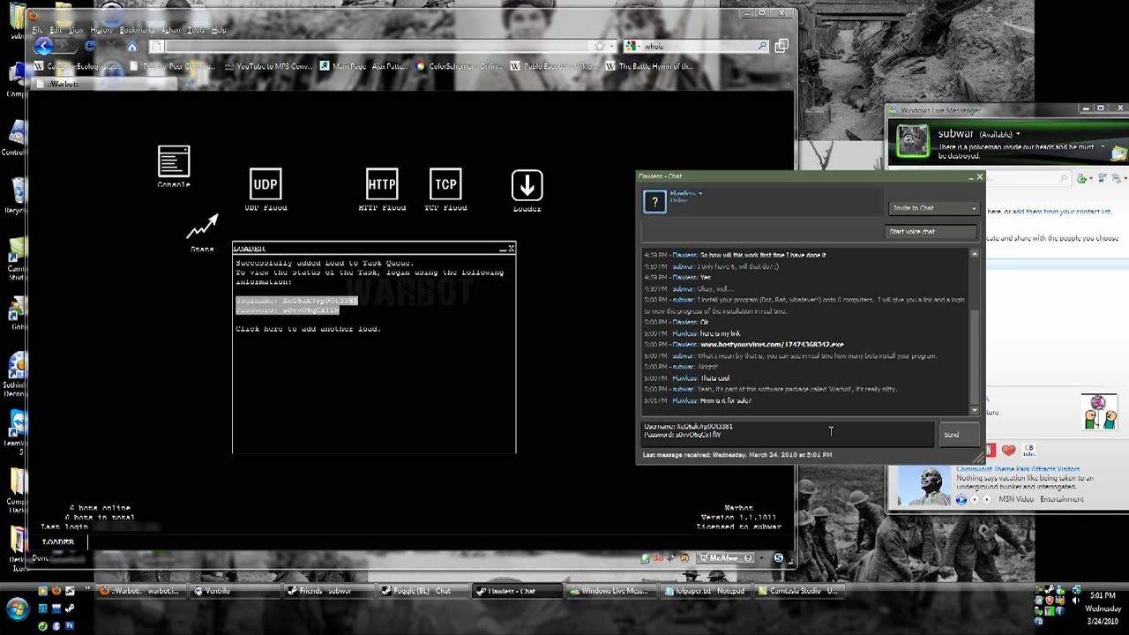Click the search magnifier in Firefox search box
The height and width of the screenshot is (635, 1129).
click(x=762, y=46)
